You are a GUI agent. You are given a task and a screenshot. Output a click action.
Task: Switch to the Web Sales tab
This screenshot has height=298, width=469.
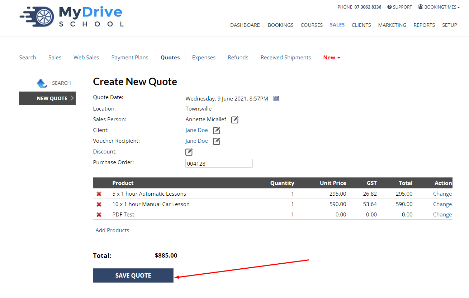pos(86,58)
